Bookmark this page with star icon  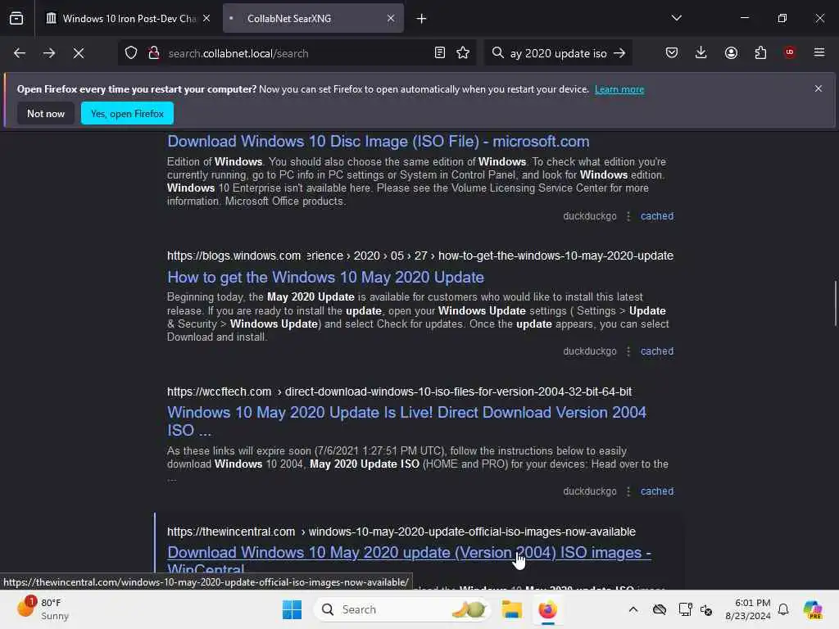click(x=463, y=53)
